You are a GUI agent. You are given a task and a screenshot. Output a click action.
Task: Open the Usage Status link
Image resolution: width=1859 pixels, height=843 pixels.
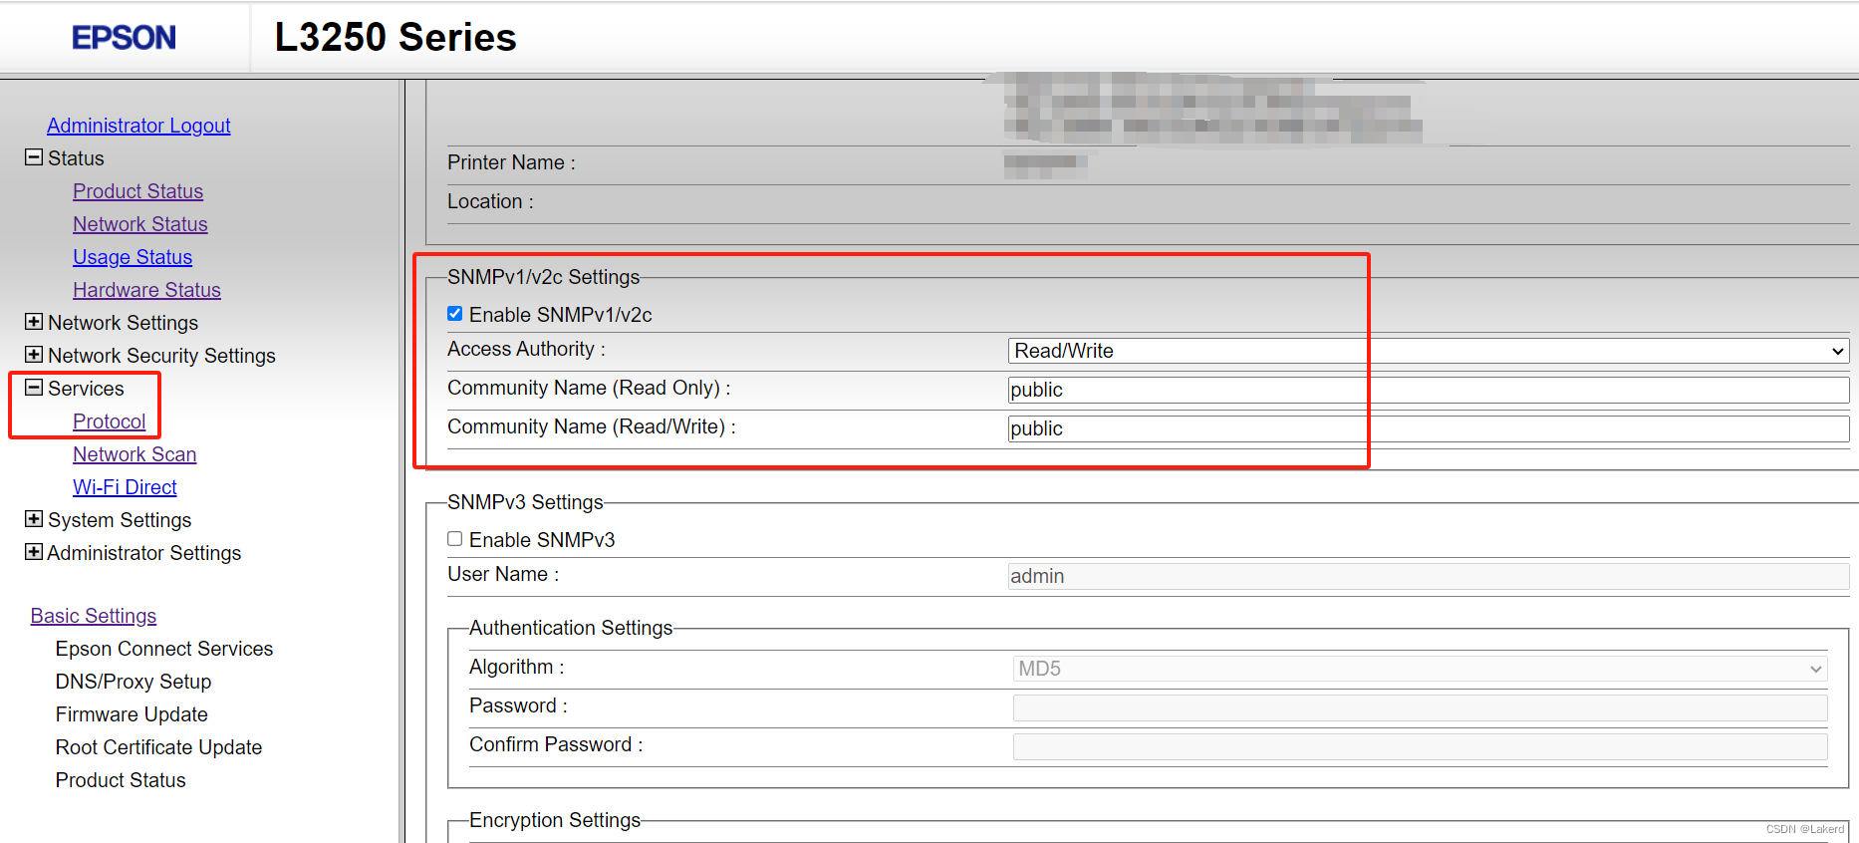(x=133, y=257)
